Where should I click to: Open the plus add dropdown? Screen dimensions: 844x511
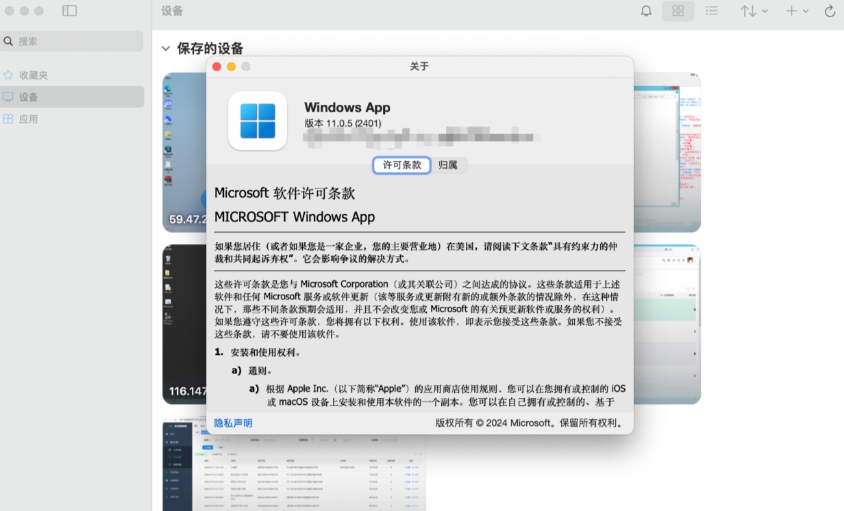[x=797, y=11]
